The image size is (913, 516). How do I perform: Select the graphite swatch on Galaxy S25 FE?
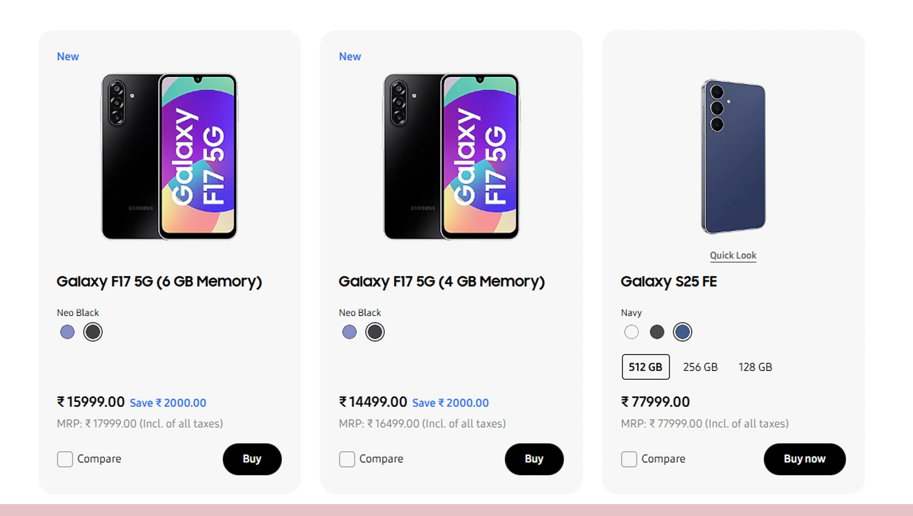coord(657,332)
